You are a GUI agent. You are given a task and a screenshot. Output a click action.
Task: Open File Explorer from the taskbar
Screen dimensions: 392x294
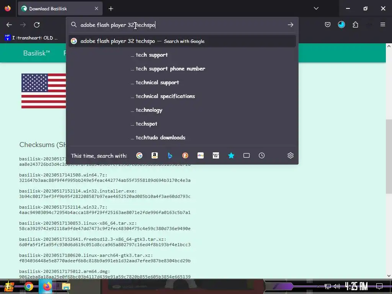tap(66, 286)
